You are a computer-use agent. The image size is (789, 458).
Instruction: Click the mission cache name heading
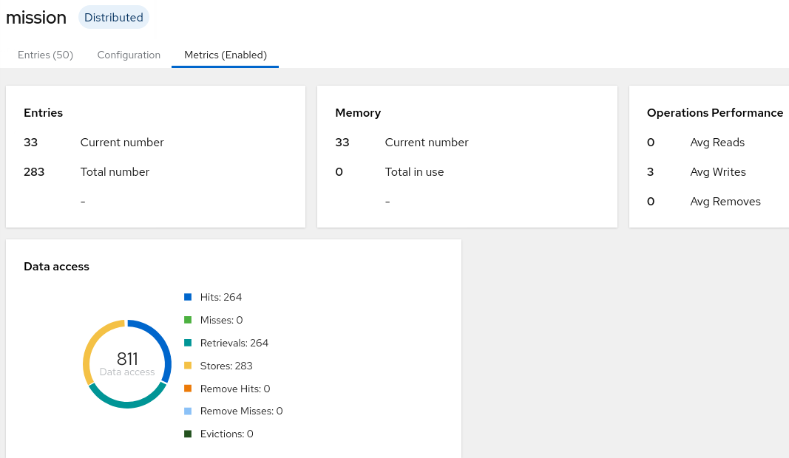point(35,18)
